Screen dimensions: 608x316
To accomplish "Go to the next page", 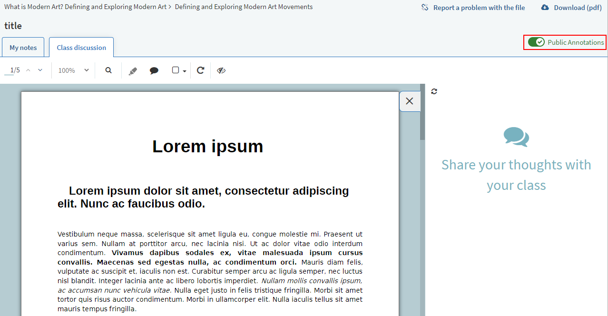I will coord(40,70).
